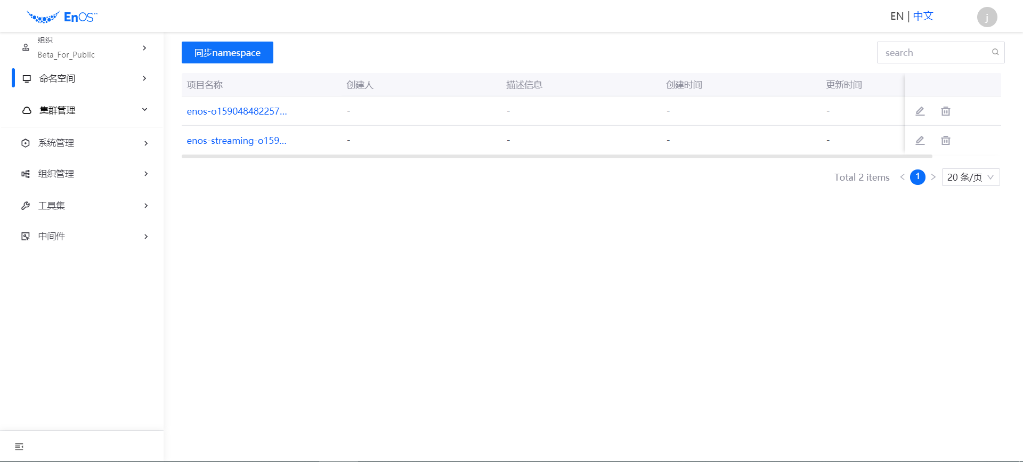Click the EnOS logo
The height and width of the screenshot is (462, 1023).
[x=62, y=17]
